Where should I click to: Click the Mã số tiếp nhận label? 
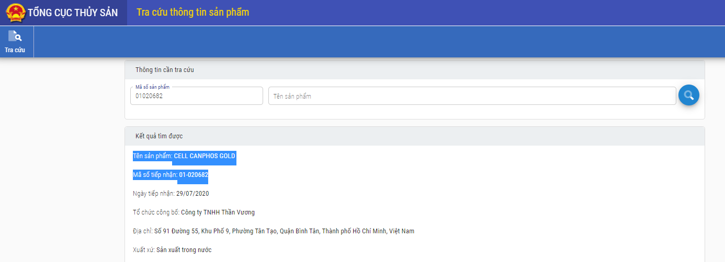[x=155, y=175]
